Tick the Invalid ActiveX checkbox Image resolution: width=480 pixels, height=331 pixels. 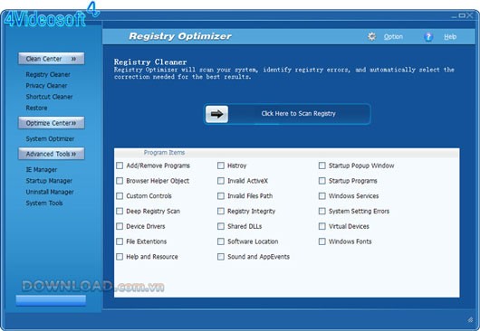tap(221, 181)
